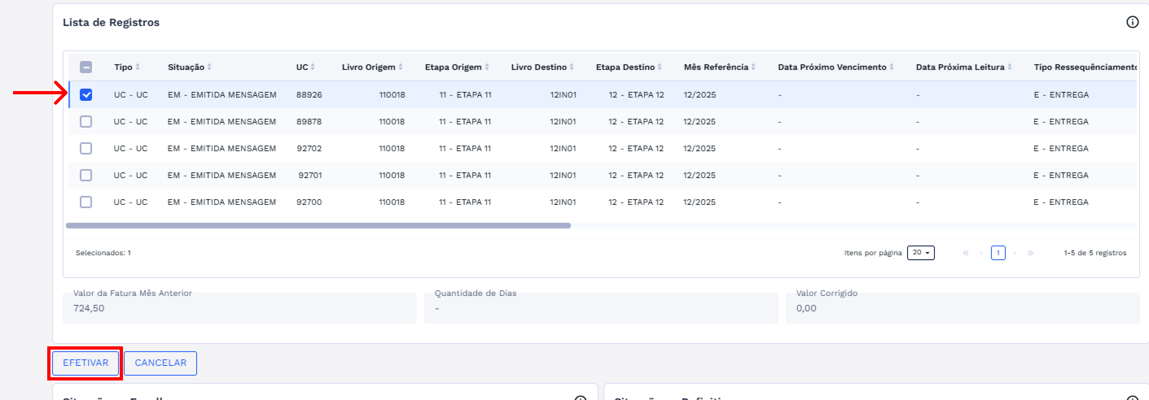Click UC value 92702
The width and height of the screenshot is (1149, 400).
click(x=309, y=148)
